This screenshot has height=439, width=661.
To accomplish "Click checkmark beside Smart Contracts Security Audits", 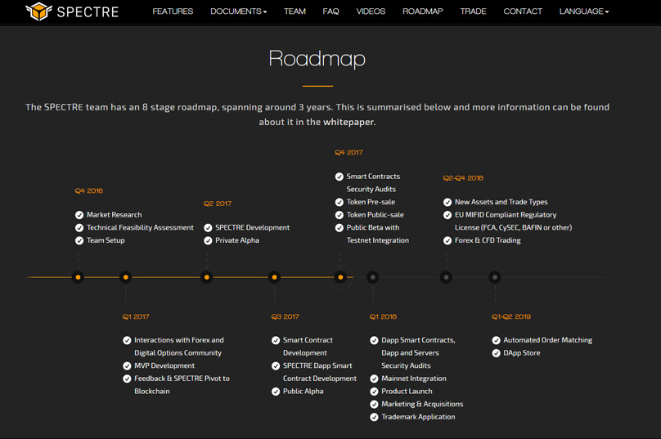I will [x=339, y=177].
